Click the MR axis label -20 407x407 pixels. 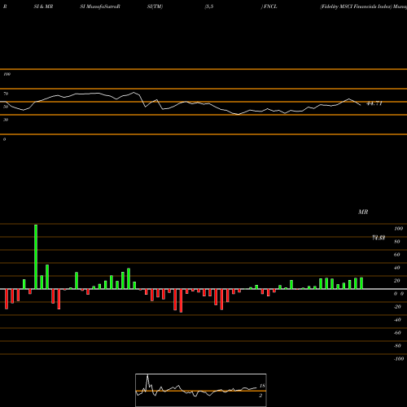click(397, 307)
